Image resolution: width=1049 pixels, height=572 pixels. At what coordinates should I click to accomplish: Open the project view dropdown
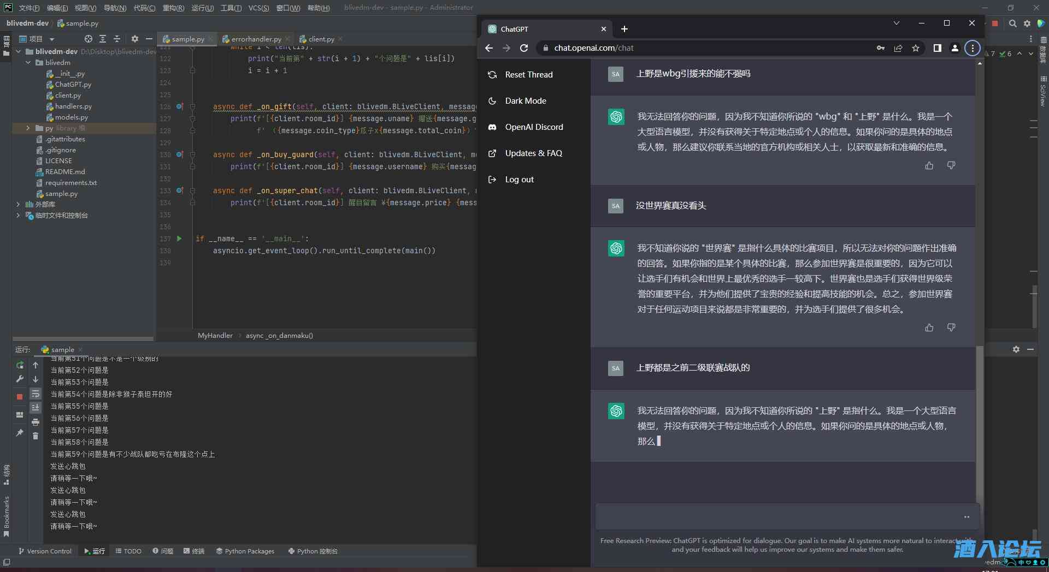click(x=52, y=39)
